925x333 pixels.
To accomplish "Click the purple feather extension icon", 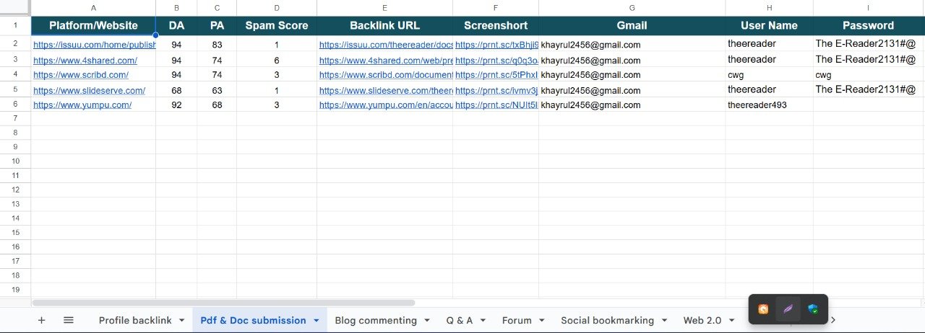I will (x=788, y=309).
